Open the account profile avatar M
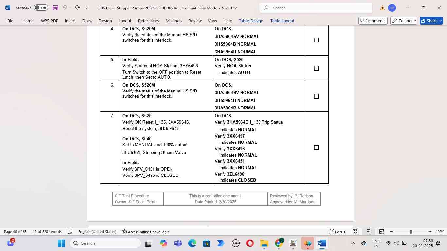This screenshot has width=447, height=251. 392,8
